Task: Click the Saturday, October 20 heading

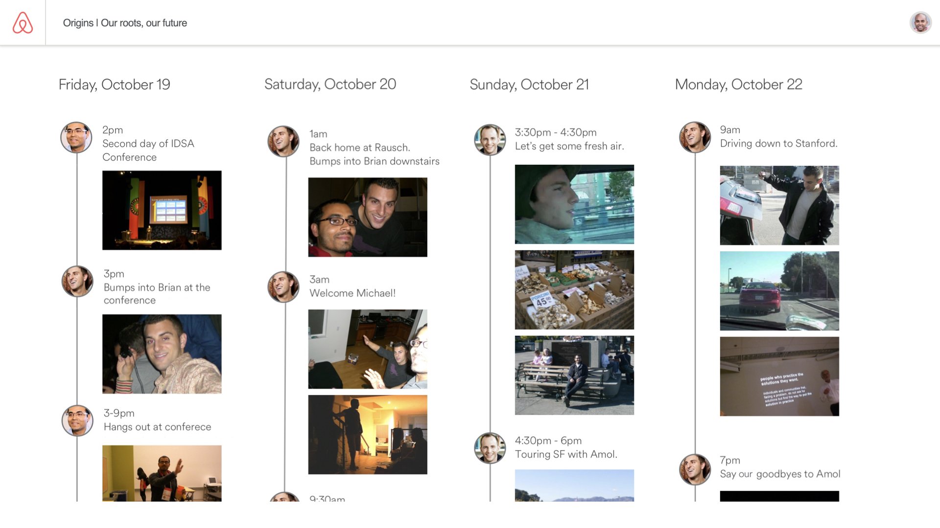Action: 330,84
